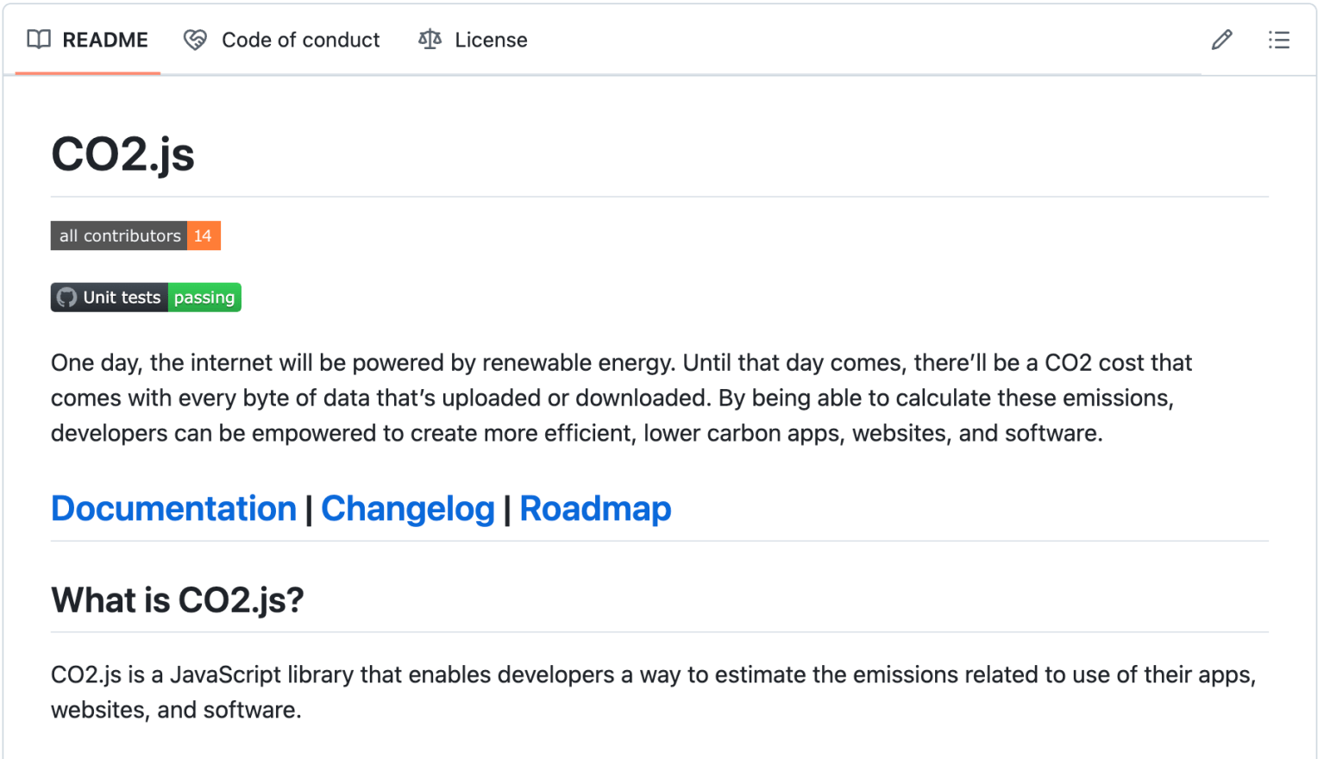1324x759 pixels.
Task: Click the scales icon next to License
Action: [x=430, y=39]
